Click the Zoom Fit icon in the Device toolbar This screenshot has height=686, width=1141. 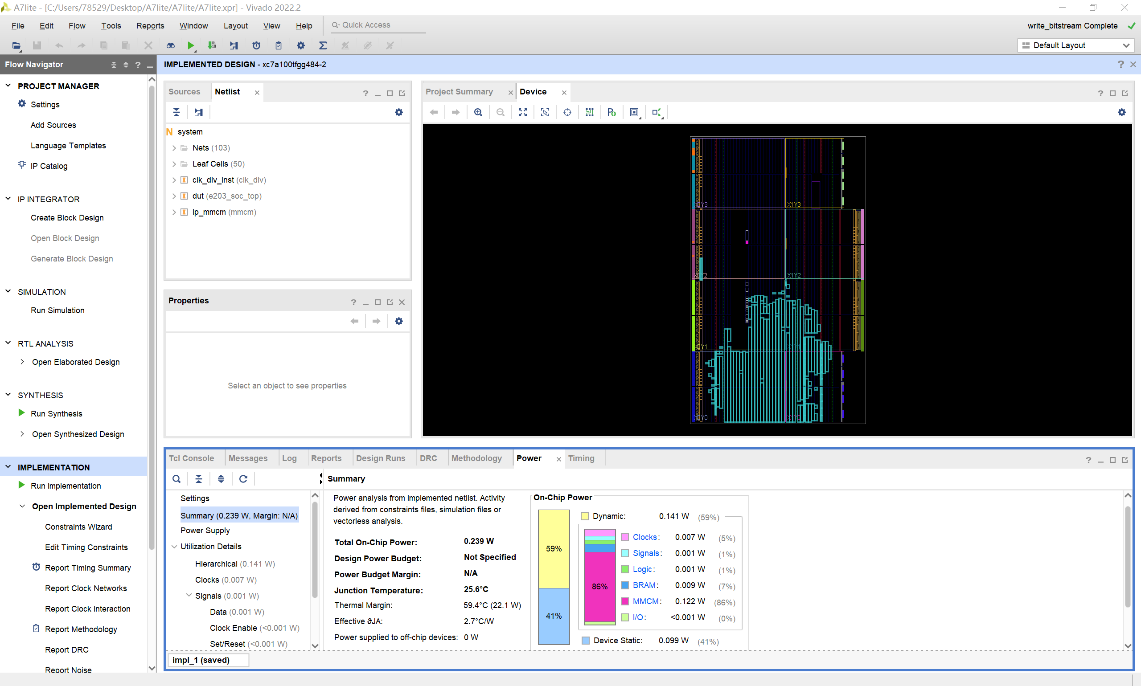click(523, 112)
